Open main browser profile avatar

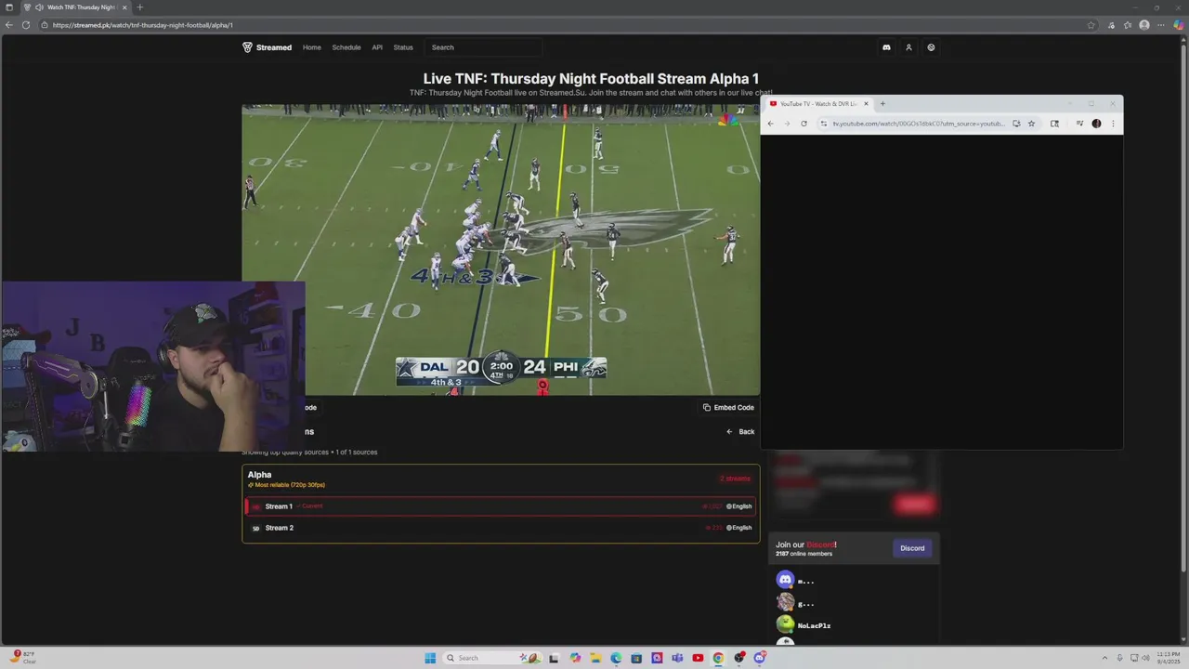1144,25
